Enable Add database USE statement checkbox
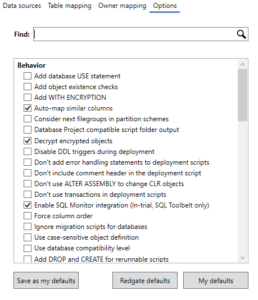Viewport: 258px width, 300px height. pos(28,76)
